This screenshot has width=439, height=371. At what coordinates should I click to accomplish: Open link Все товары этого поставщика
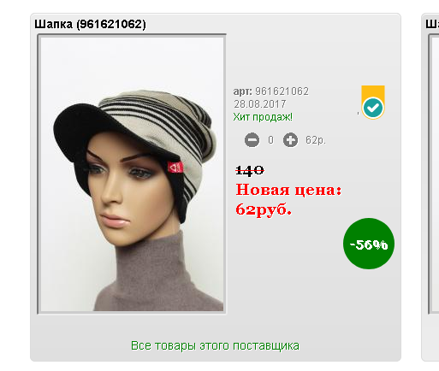pos(215,345)
